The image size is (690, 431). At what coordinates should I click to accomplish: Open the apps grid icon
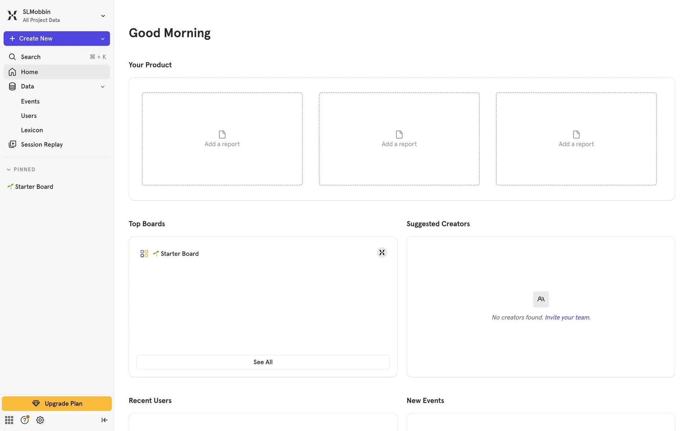pos(9,420)
